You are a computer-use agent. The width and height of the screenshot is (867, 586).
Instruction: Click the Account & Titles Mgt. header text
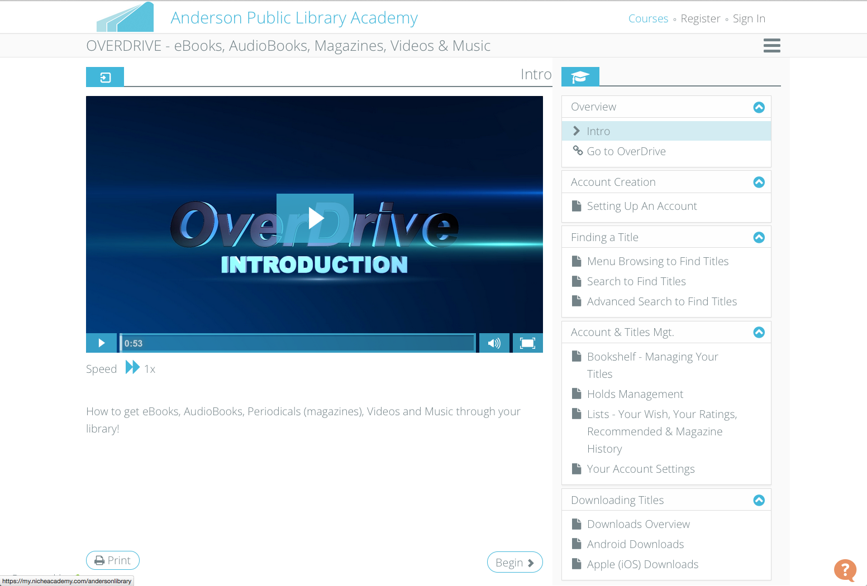tap(622, 332)
